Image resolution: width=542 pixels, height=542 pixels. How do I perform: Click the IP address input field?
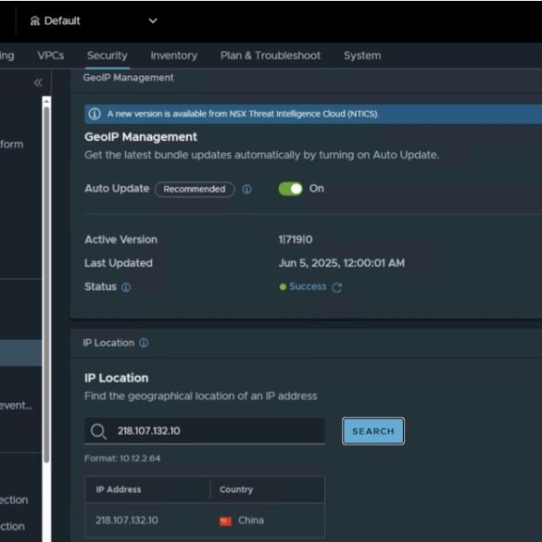205,431
